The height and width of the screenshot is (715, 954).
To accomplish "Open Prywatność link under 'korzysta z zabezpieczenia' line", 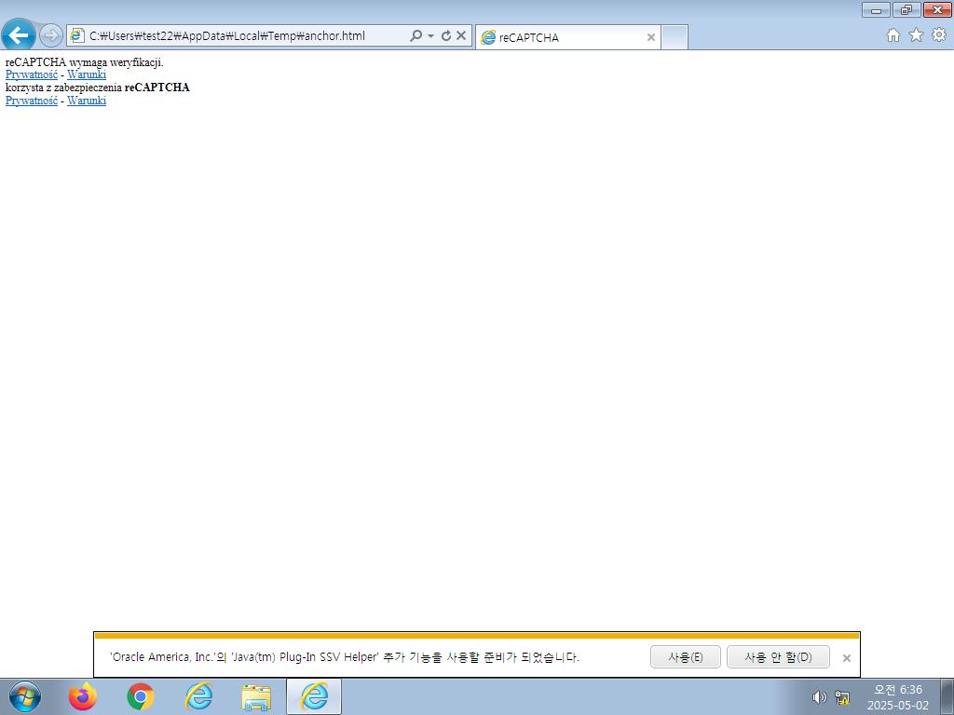I will [x=32, y=101].
